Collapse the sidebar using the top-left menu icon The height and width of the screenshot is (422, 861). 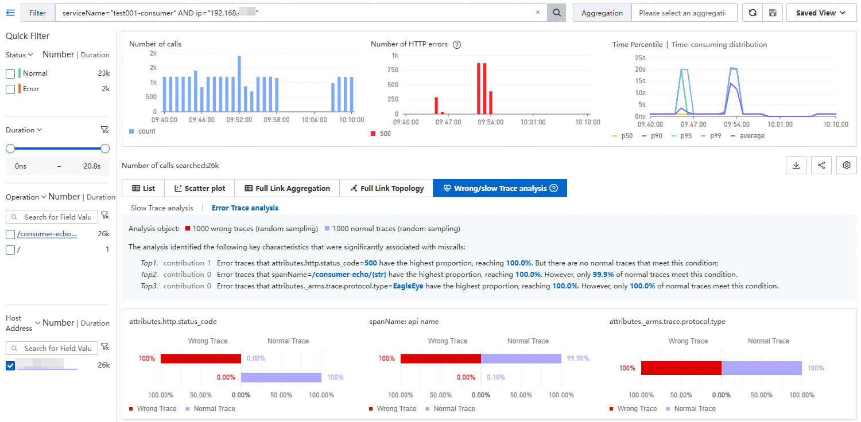10,13
